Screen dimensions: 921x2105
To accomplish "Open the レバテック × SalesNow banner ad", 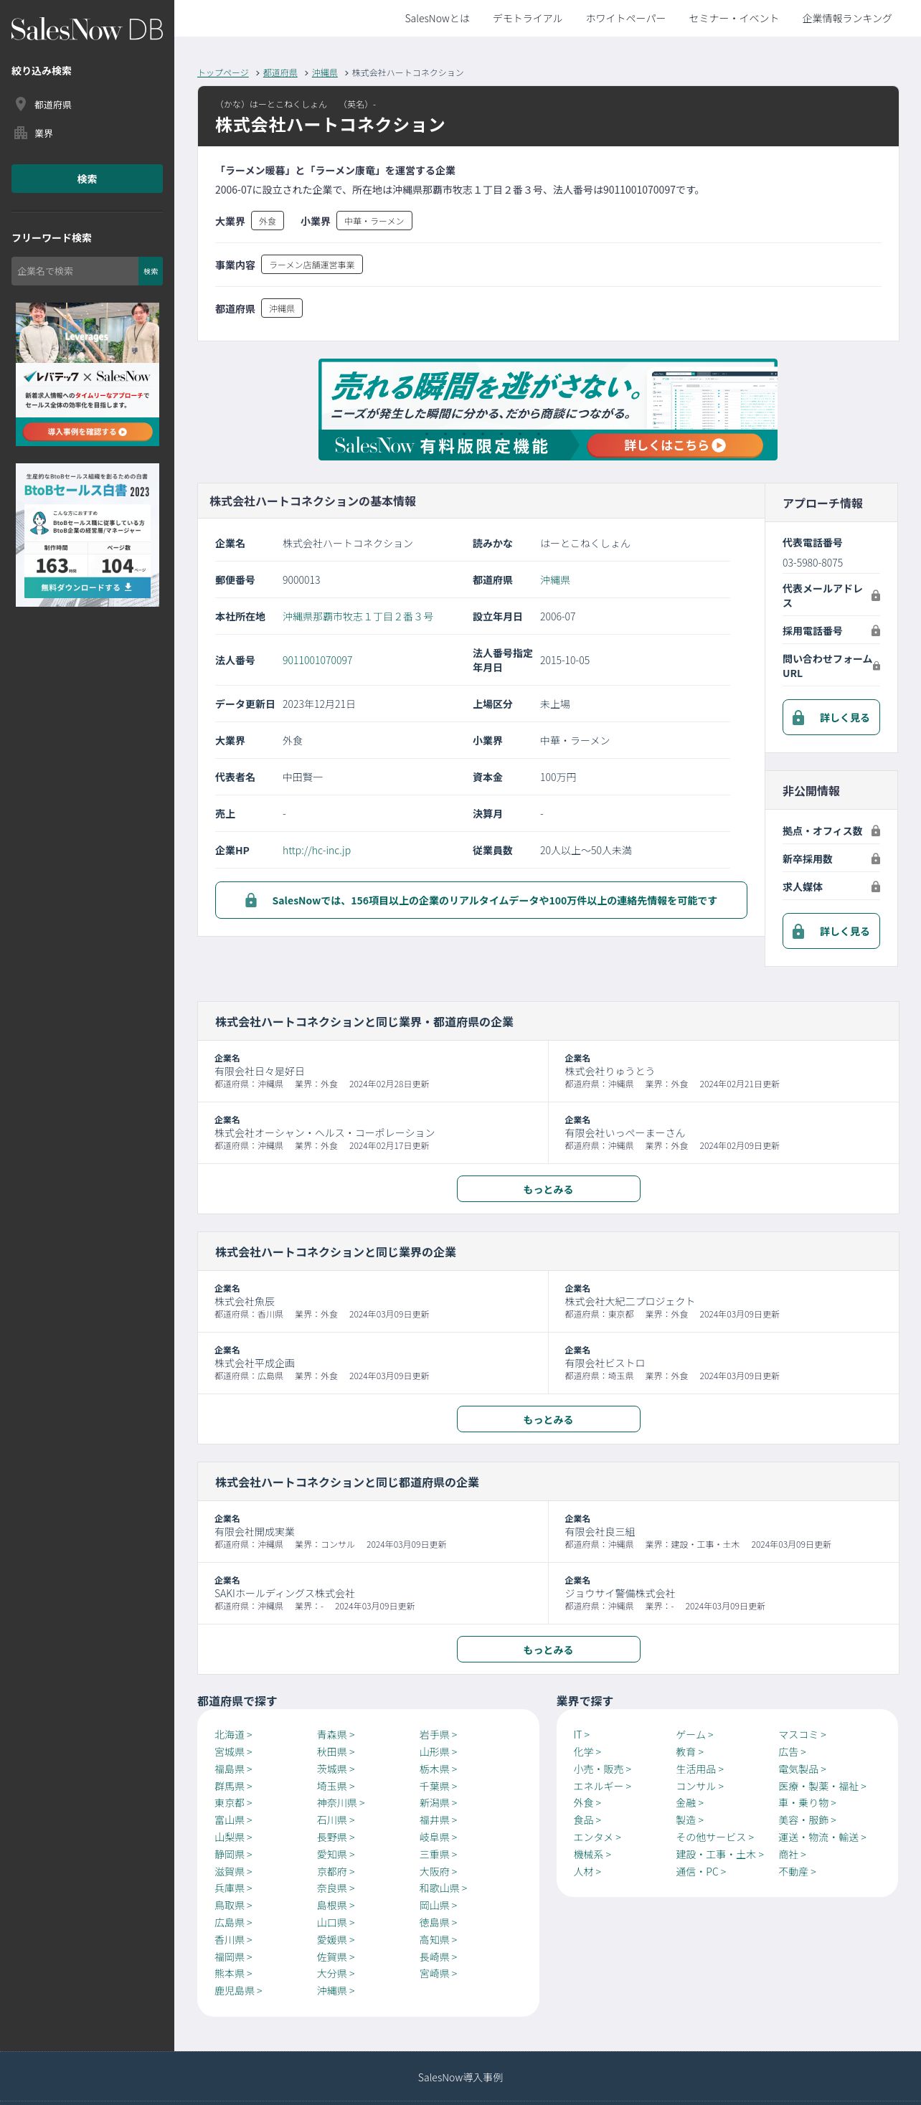I will click(x=88, y=374).
